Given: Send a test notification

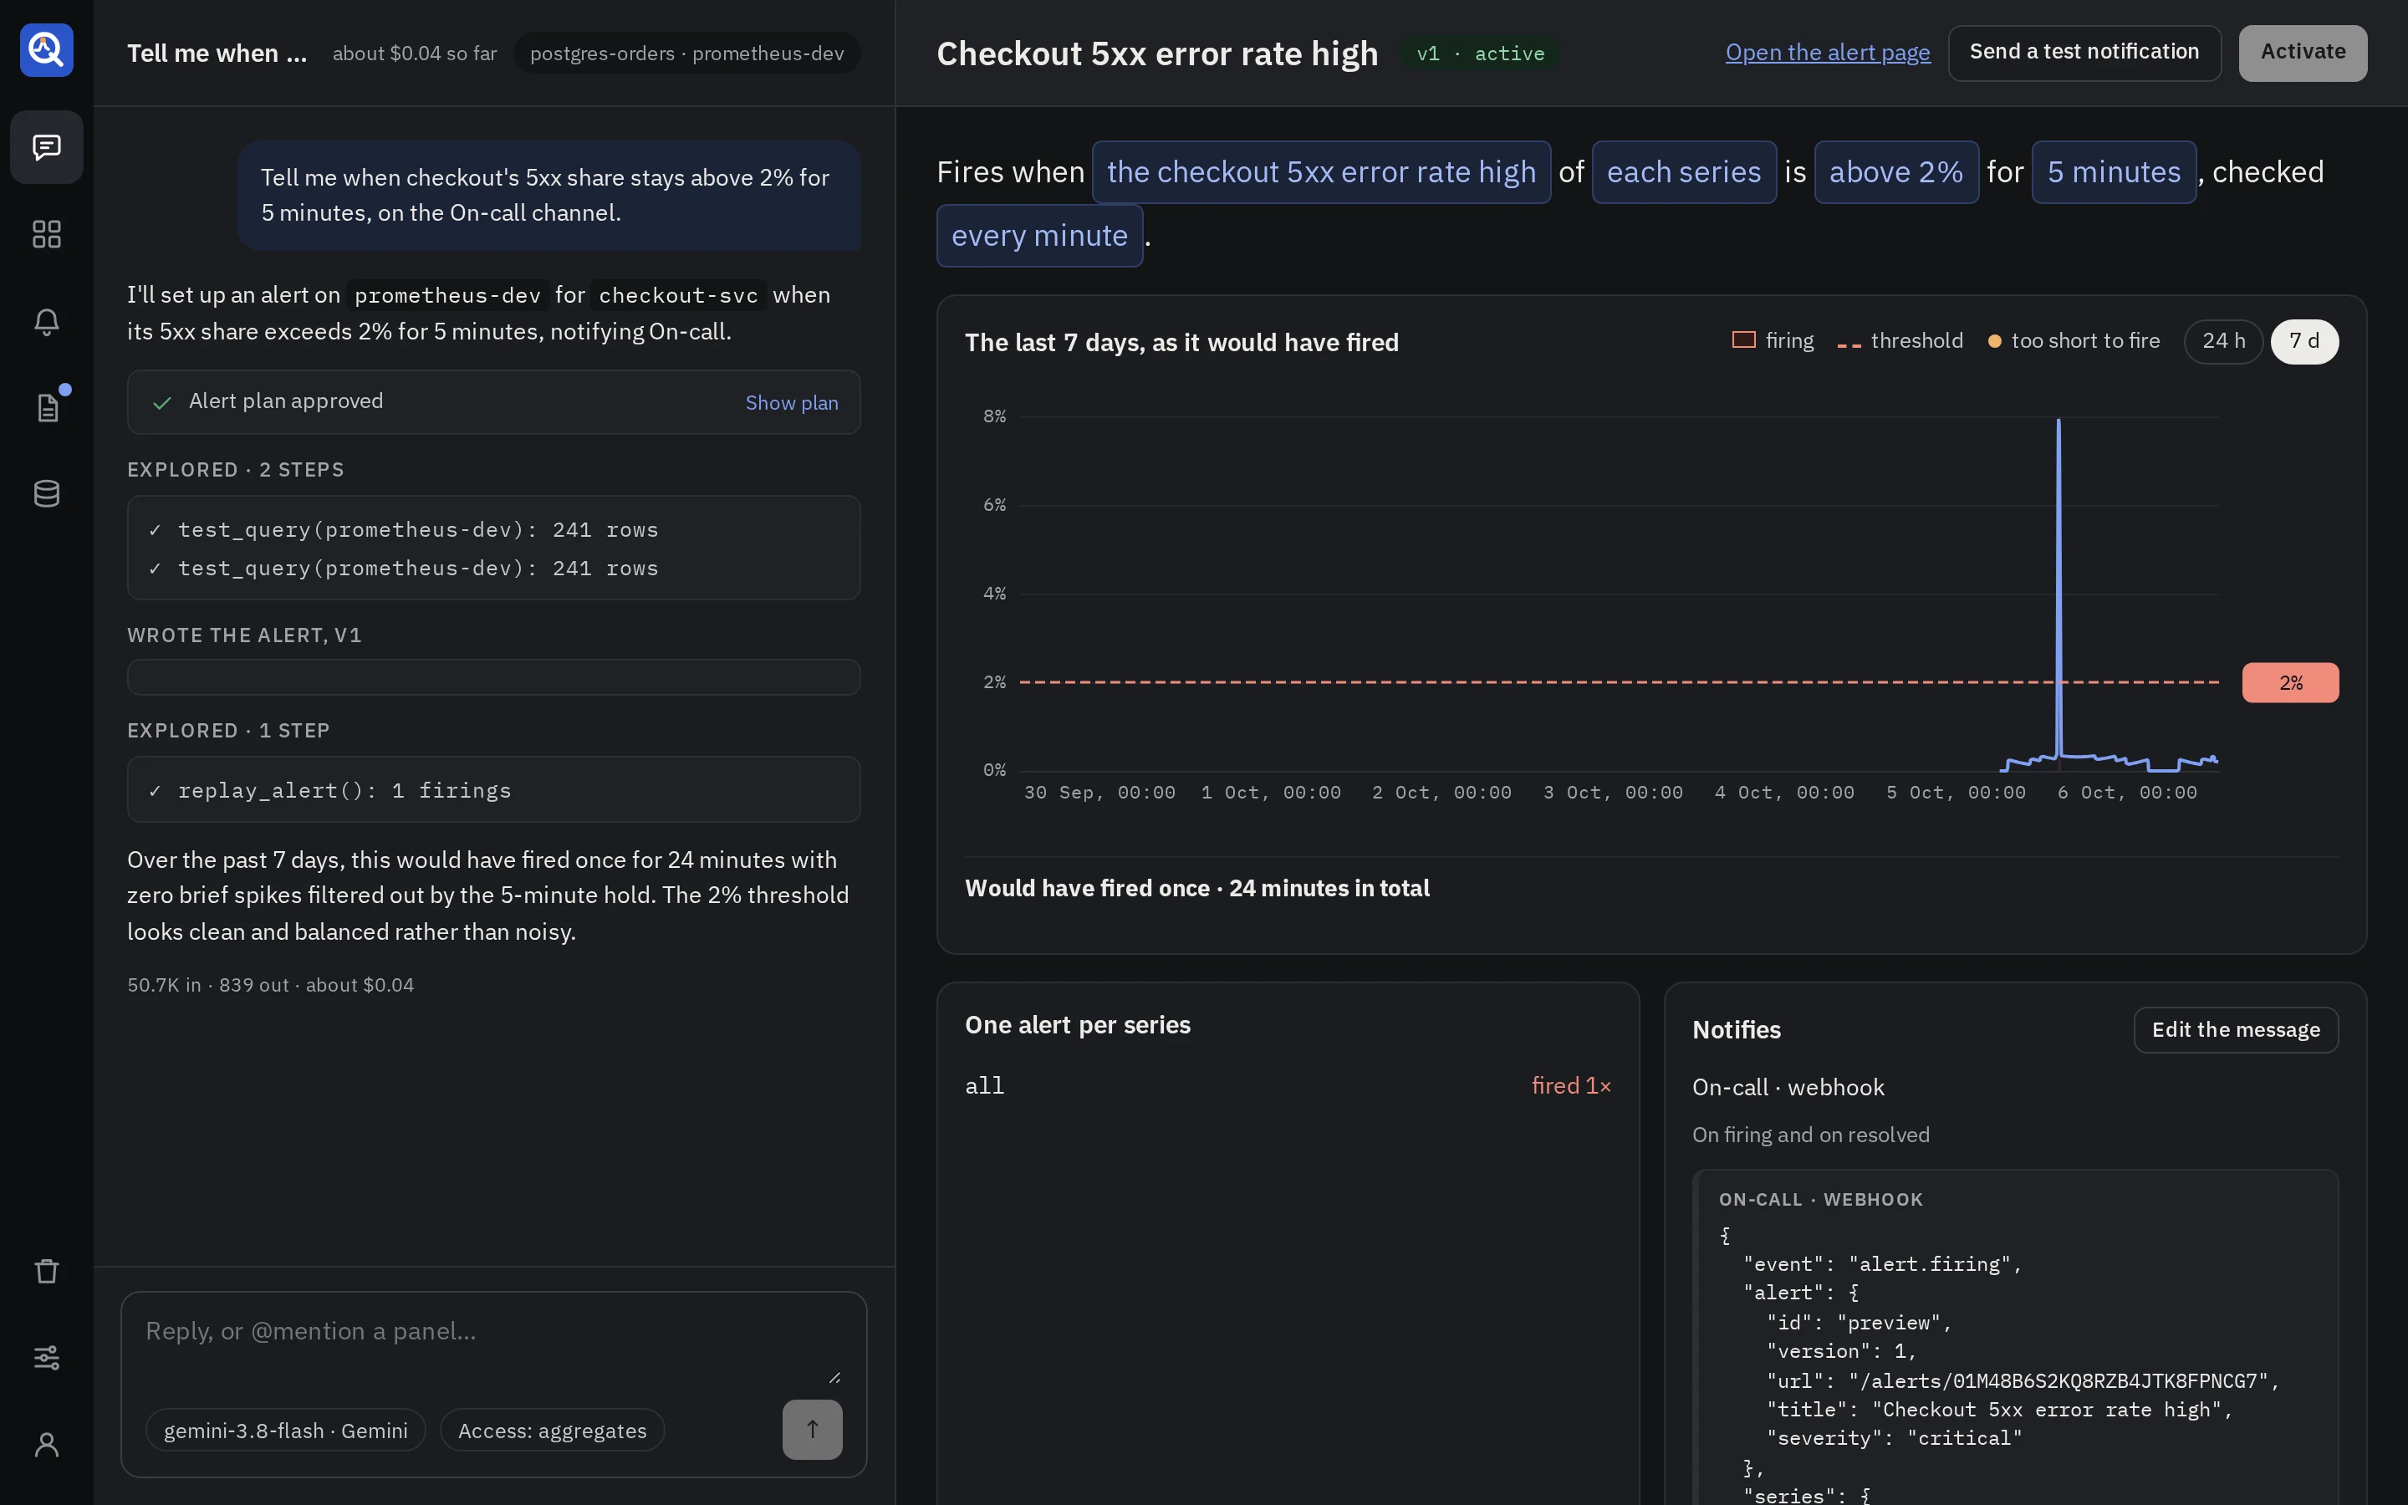Looking at the screenshot, I should pyautogui.click(x=2084, y=53).
